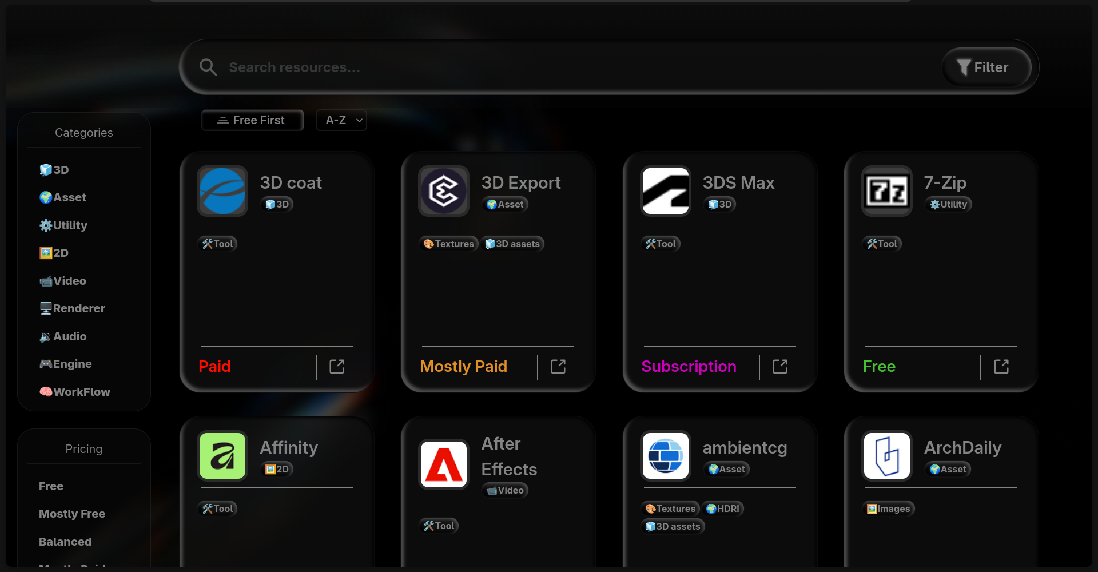Select the Engine category in sidebar
Image resolution: width=1098 pixels, height=572 pixels.
pos(66,364)
